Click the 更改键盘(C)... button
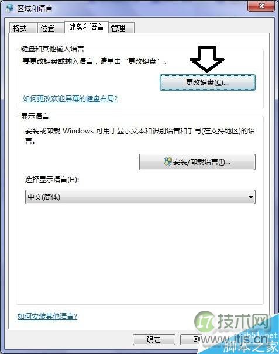Viewport: 279px width, 354px height. point(208,83)
